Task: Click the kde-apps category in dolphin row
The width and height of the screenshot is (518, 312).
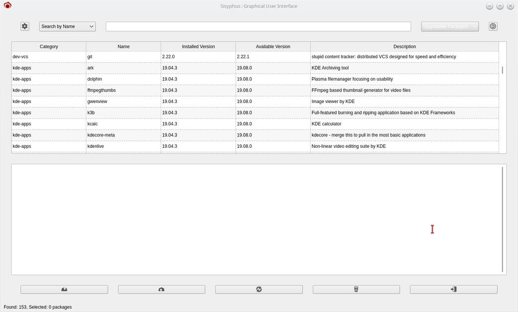Action: (22, 79)
